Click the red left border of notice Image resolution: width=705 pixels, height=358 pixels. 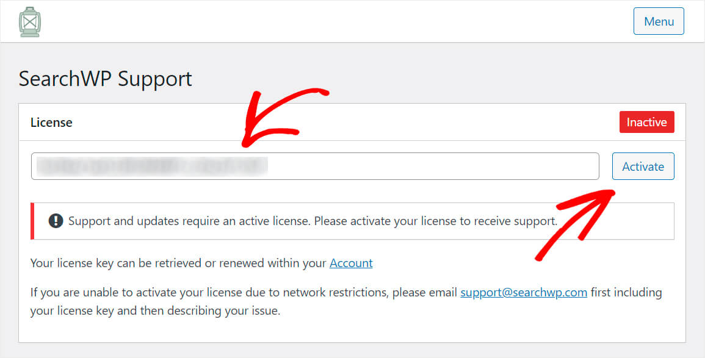tap(32, 221)
